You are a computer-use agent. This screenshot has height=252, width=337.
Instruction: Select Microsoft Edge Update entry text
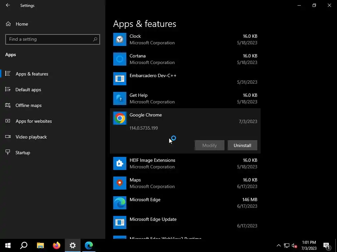point(153,220)
